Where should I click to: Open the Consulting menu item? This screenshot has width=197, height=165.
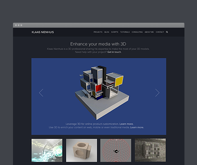click(x=137, y=32)
